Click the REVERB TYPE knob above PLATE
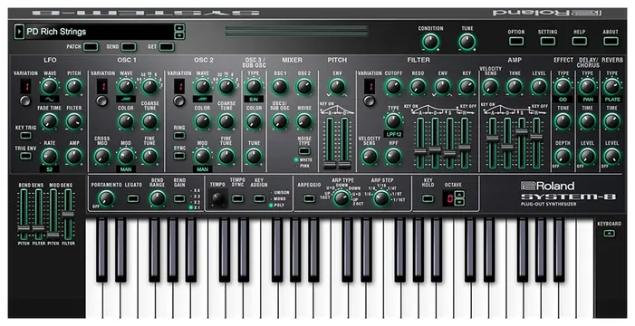635x326 pixels. [612, 86]
